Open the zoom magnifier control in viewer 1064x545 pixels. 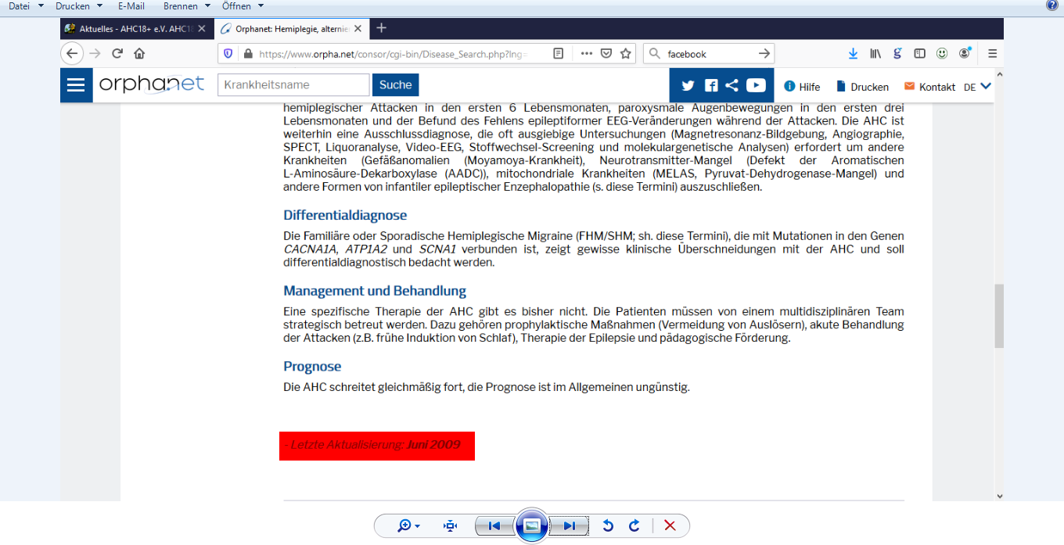click(x=408, y=526)
